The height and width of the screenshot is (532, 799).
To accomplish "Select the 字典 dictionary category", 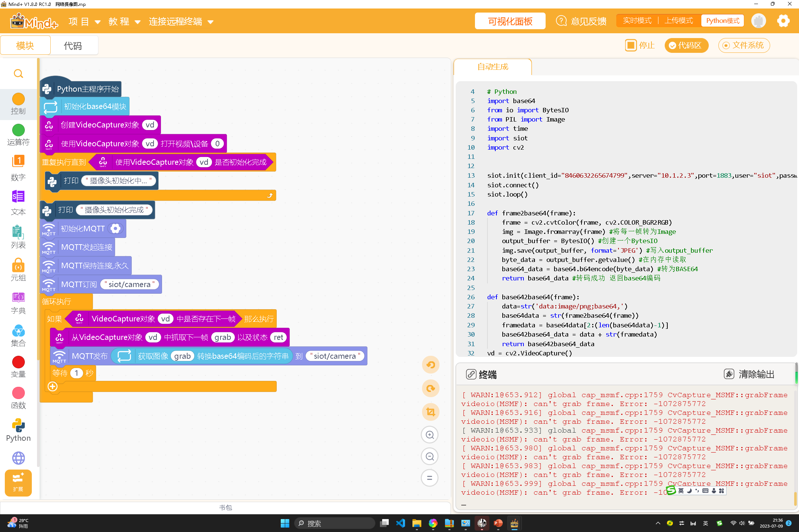I will [x=18, y=303].
